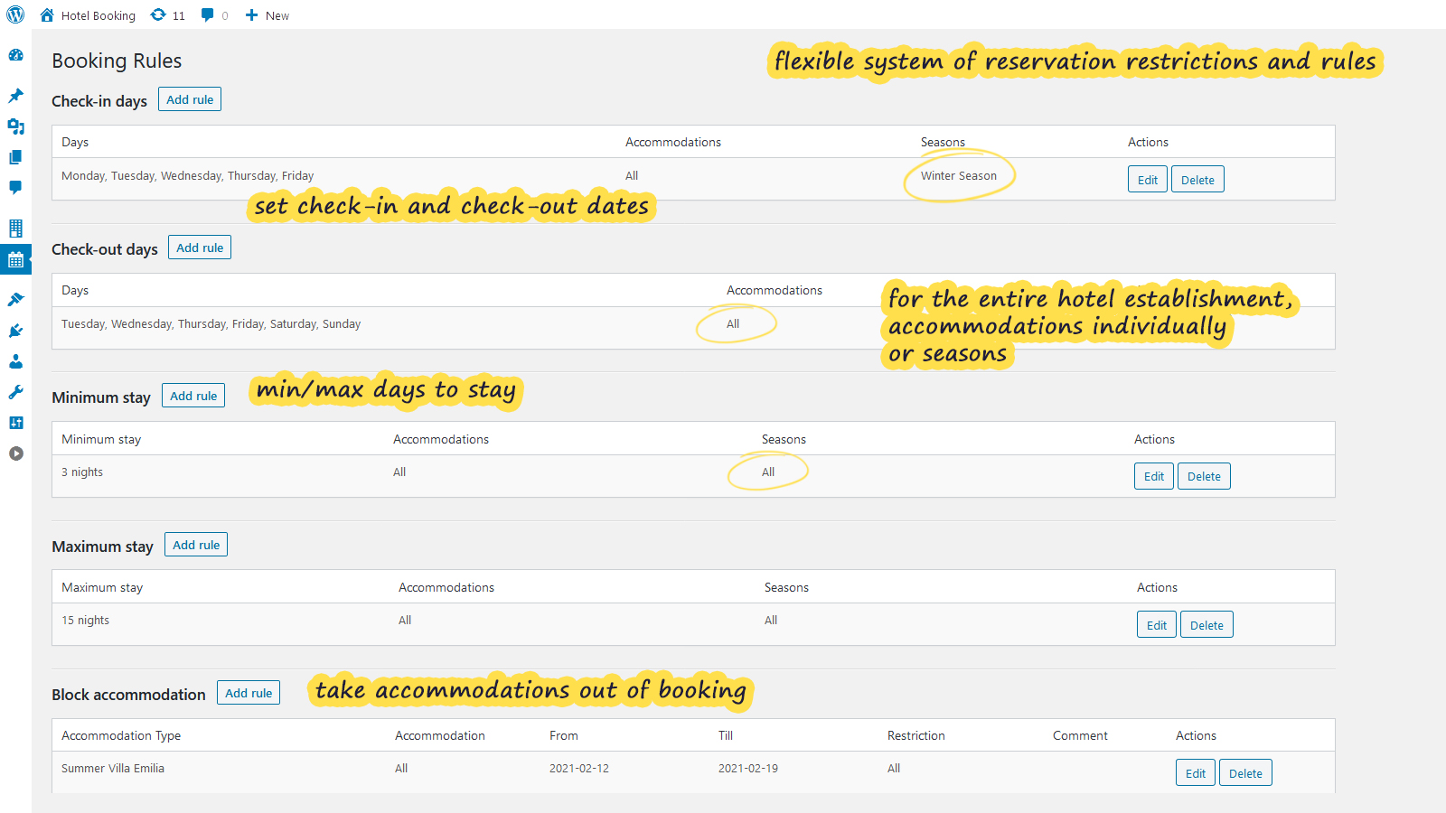Edit the 3 nights Minimum stay rule
Screen dimensions: 1446x813
click(x=1153, y=476)
